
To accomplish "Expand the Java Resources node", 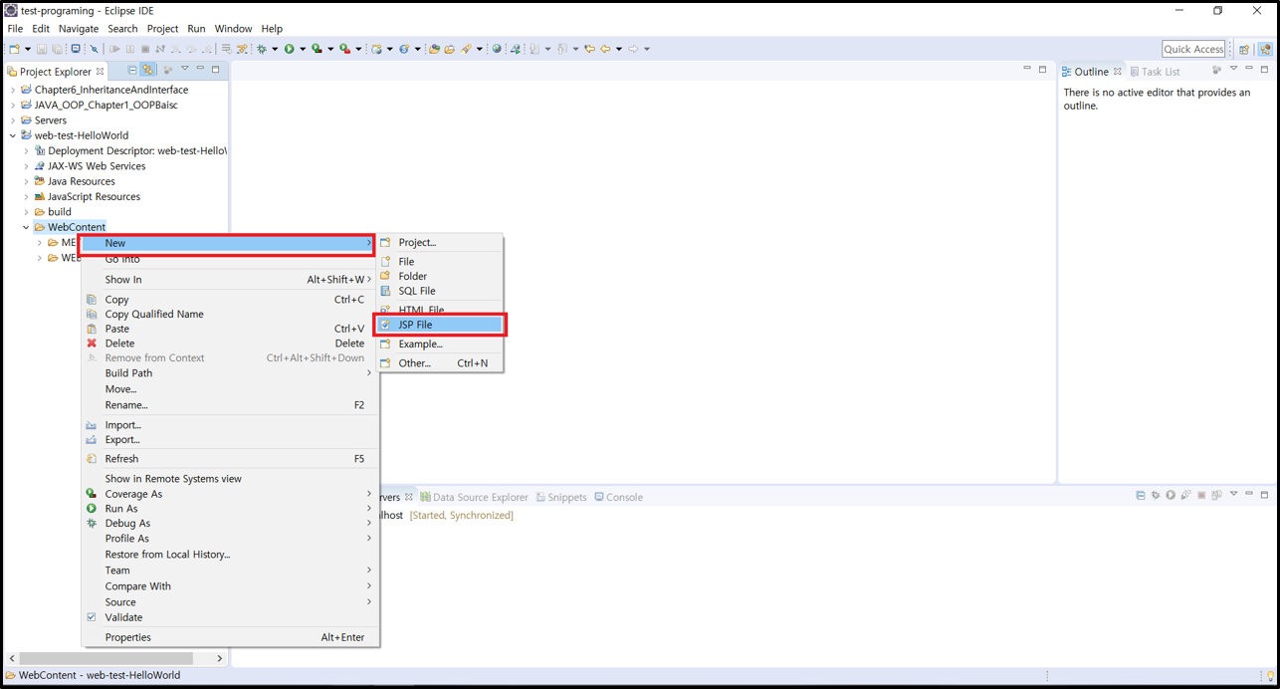I will pos(27,181).
